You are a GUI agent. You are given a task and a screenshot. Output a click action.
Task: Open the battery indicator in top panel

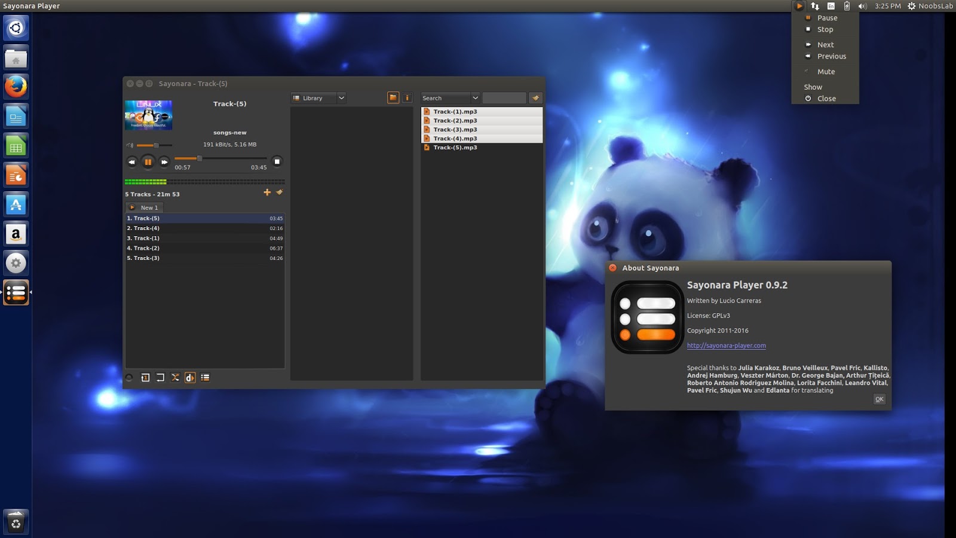coord(847,6)
